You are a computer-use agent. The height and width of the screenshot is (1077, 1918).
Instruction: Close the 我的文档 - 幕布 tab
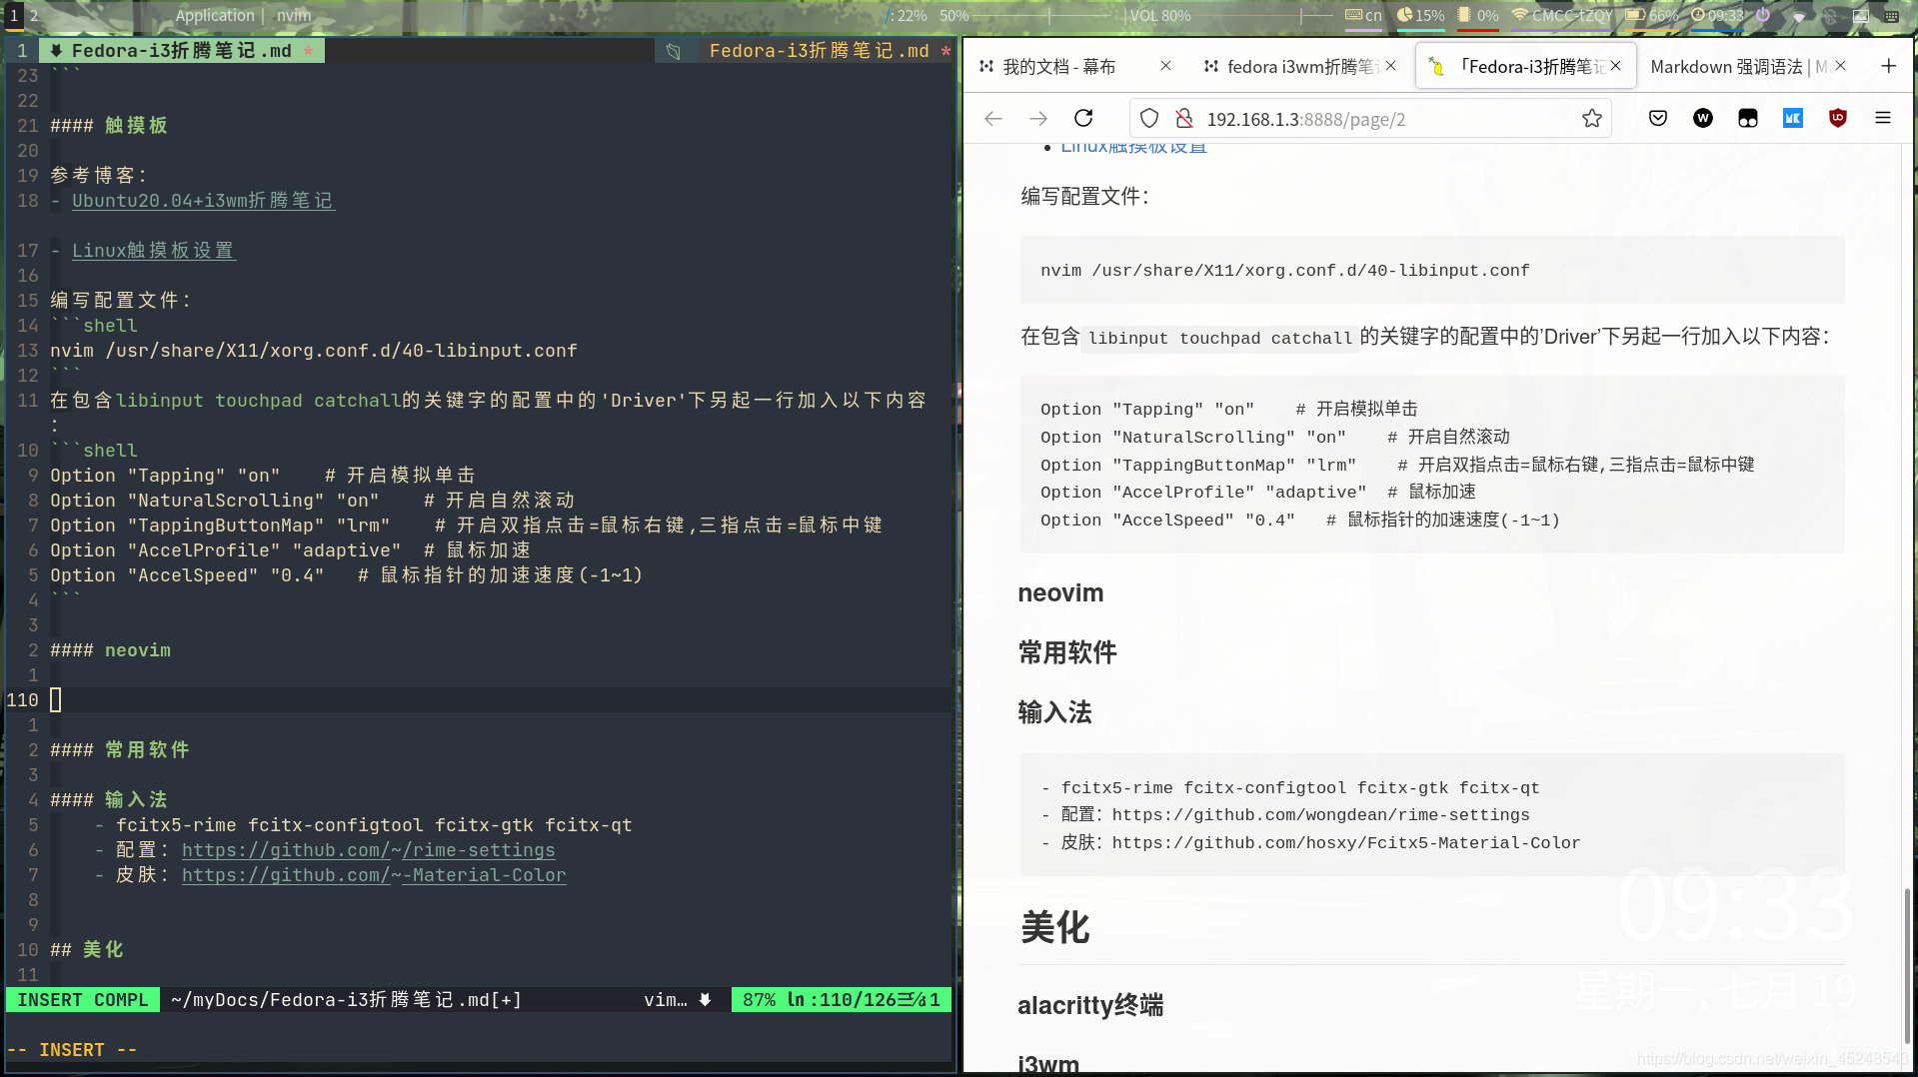[x=1165, y=66]
